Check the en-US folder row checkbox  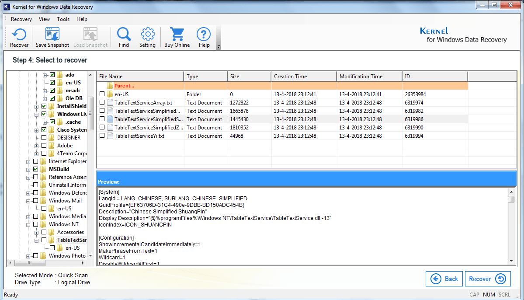tap(102, 94)
